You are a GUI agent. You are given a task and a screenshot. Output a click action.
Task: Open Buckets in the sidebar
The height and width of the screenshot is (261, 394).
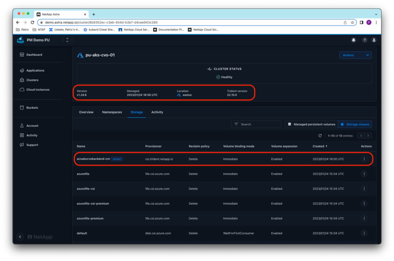[29, 108]
